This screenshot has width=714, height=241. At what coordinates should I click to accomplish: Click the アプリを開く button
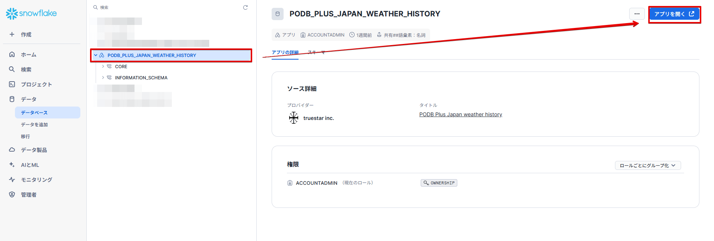(x=674, y=14)
